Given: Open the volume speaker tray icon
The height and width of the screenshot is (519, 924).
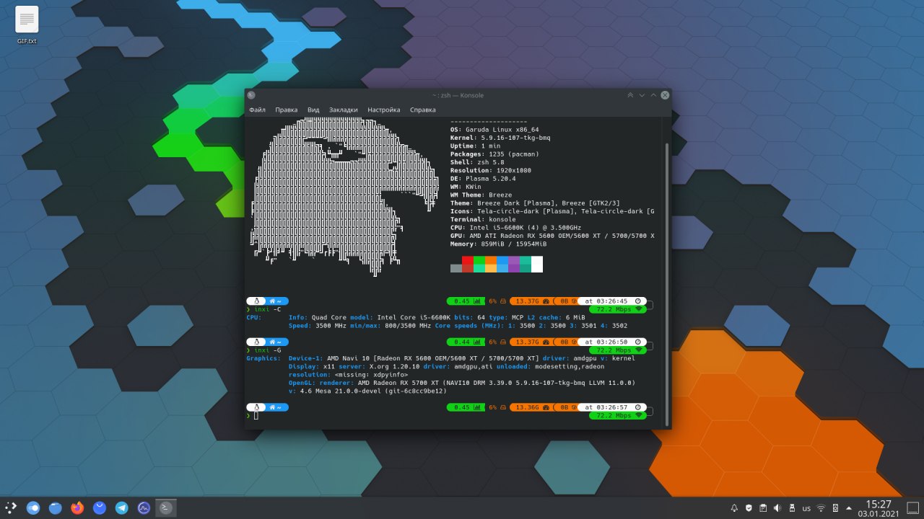Looking at the screenshot, I should 777,508.
